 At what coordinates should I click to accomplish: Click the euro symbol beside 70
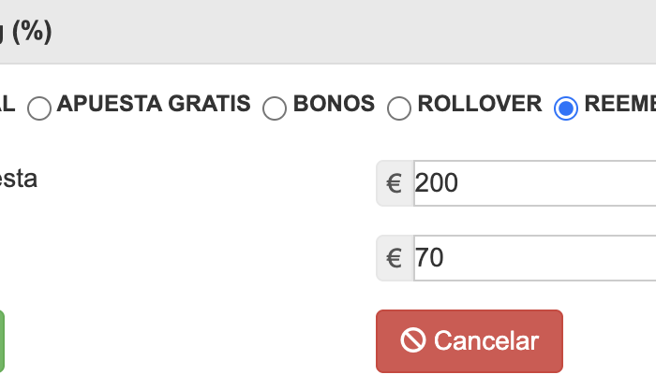(395, 258)
